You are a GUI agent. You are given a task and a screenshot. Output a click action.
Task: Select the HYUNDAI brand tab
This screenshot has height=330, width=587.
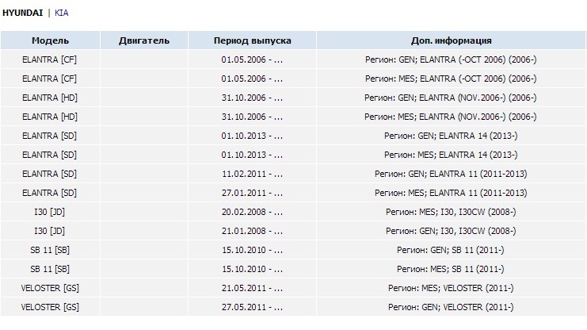pos(23,13)
